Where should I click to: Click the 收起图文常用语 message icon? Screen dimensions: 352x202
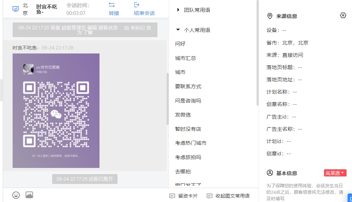(x=209, y=196)
